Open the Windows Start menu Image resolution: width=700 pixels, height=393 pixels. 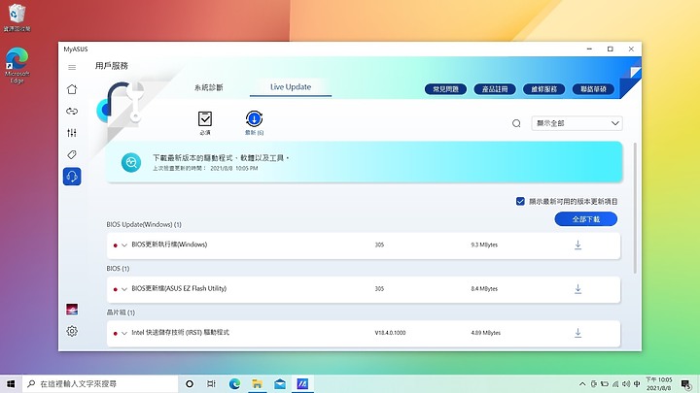click(11, 383)
